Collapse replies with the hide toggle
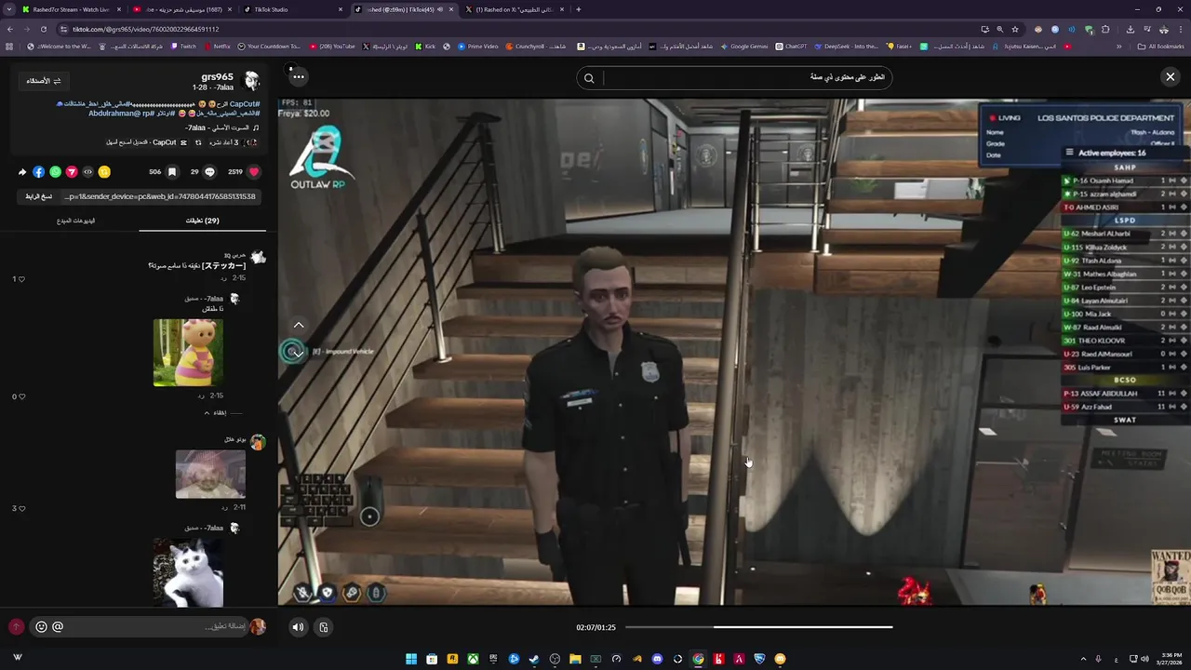The image size is (1191, 670). (221, 412)
